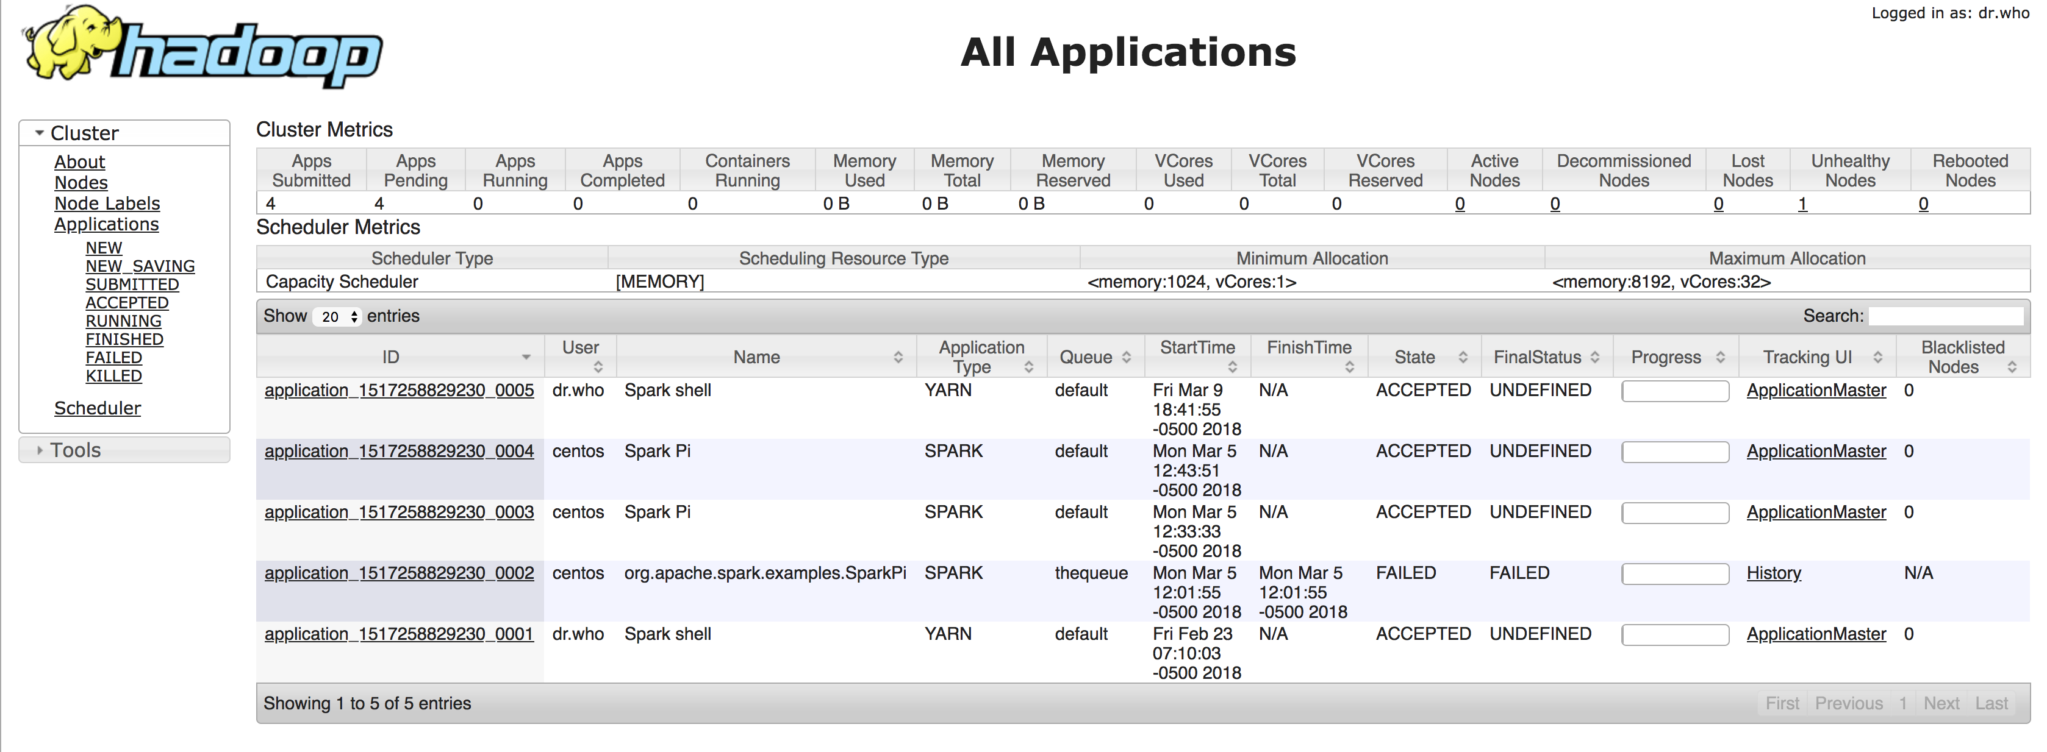Collapse the Cluster sidebar section
The width and height of the screenshot is (2047, 752).
pyautogui.click(x=124, y=133)
